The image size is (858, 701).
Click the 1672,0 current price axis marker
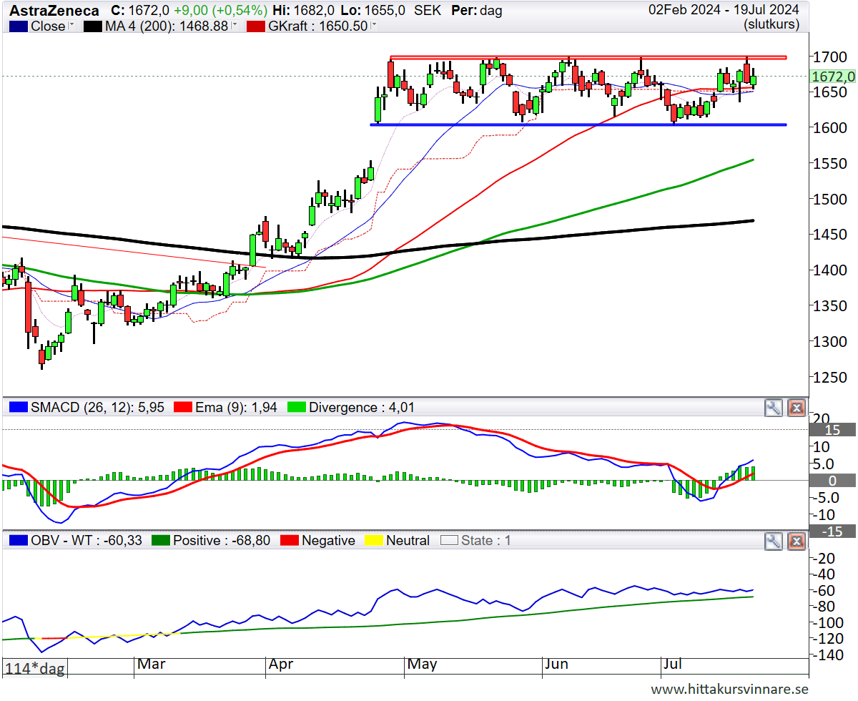tap(833, 77)
